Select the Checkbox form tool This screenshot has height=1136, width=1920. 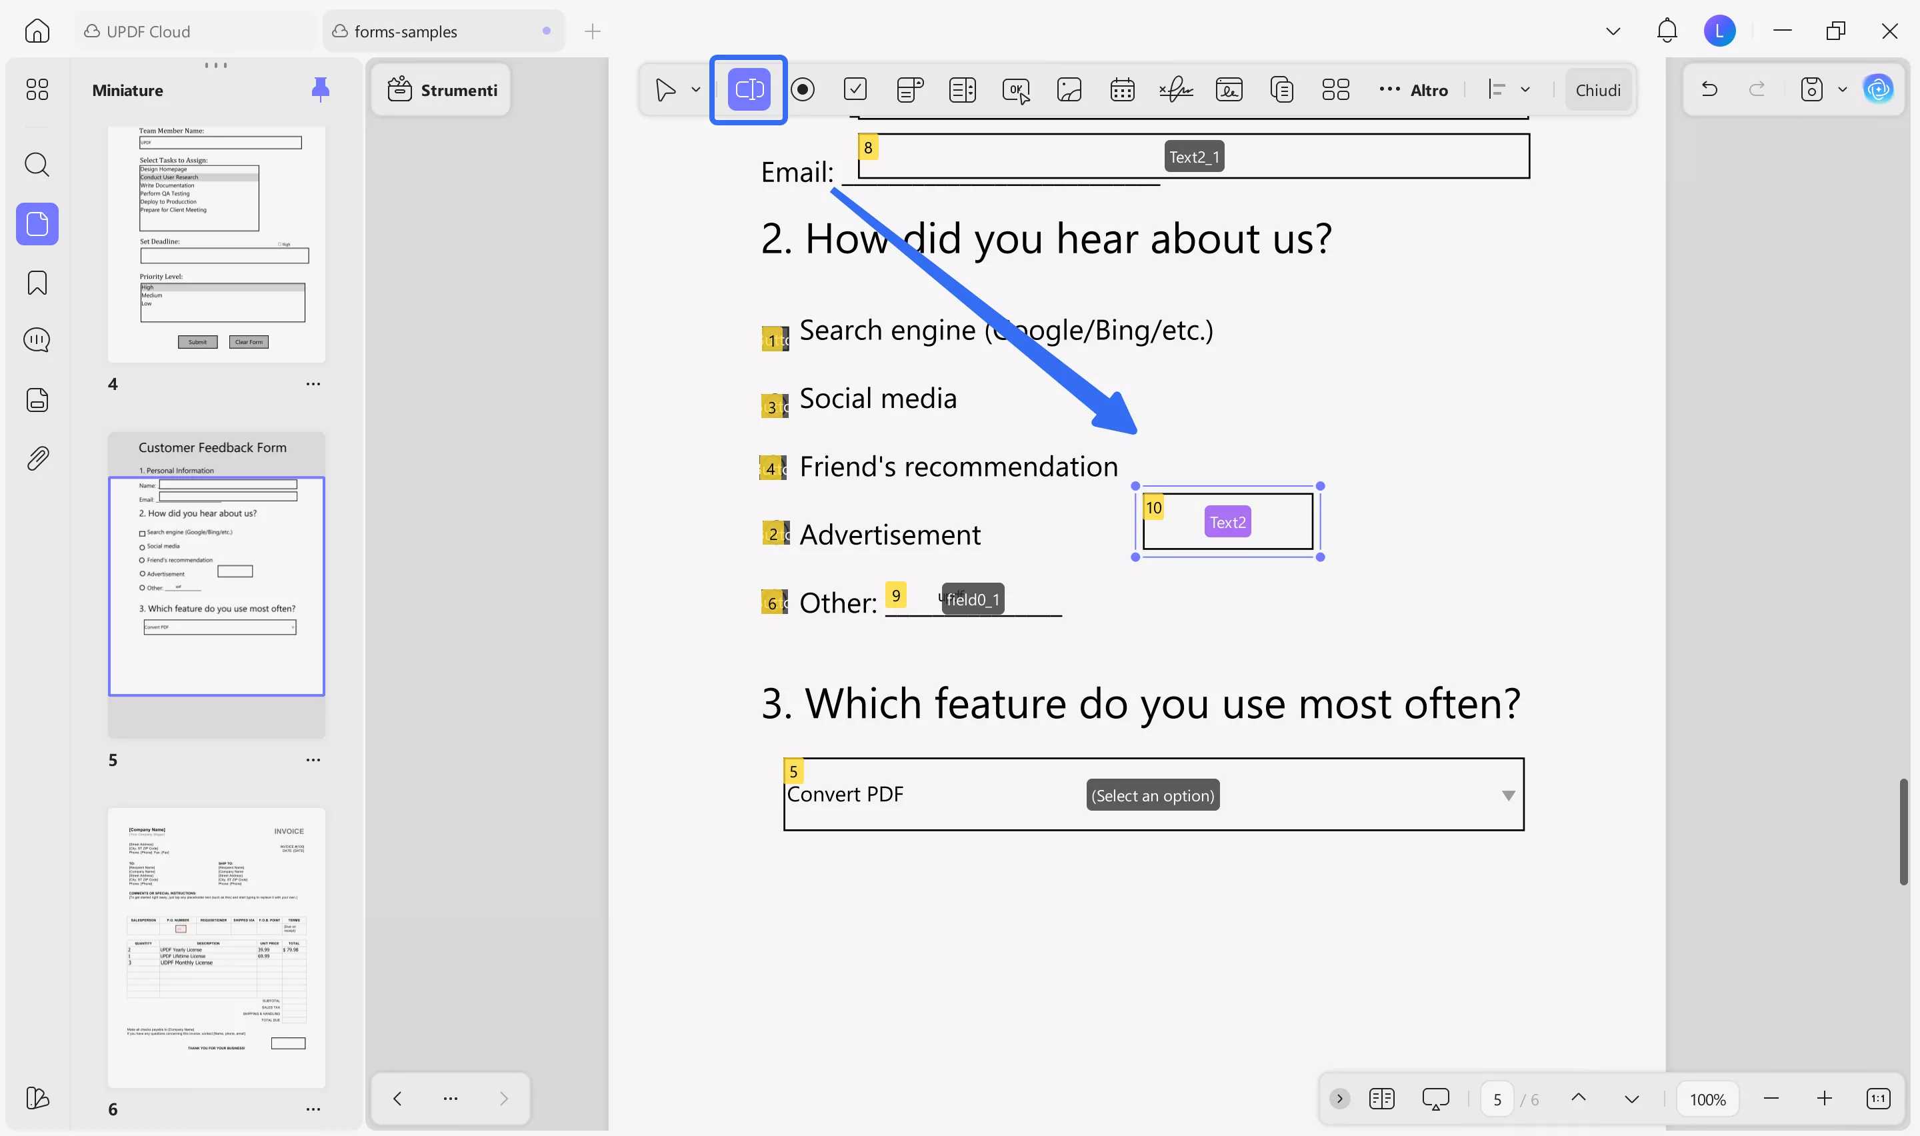pyautogui.click(x=855, y=89)
